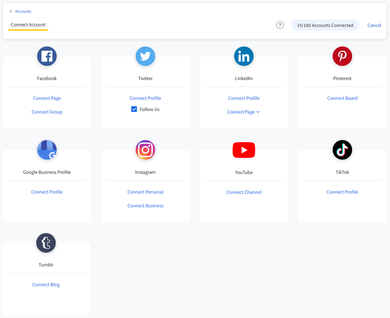Open help via question mark icon

point(280,25)
